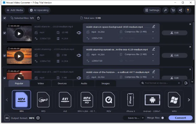Expand first Compress file (2 MB) dropdown for sunset

[153, 54]
